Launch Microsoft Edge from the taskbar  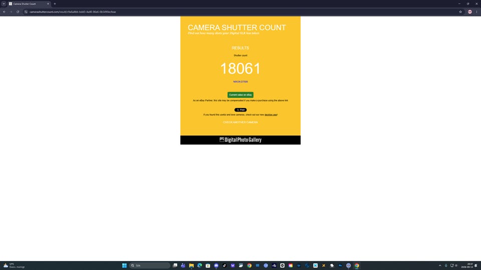pos(199,265)
